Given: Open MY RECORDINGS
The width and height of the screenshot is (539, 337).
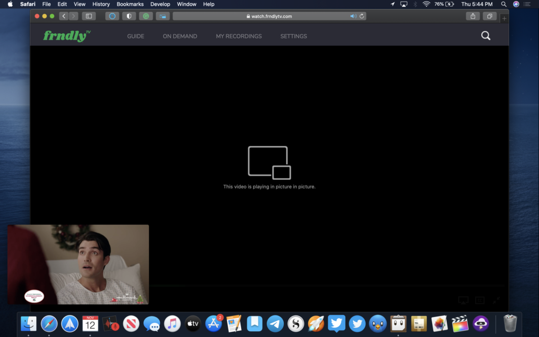Looking at the screenshot, I should coord(238,36).
